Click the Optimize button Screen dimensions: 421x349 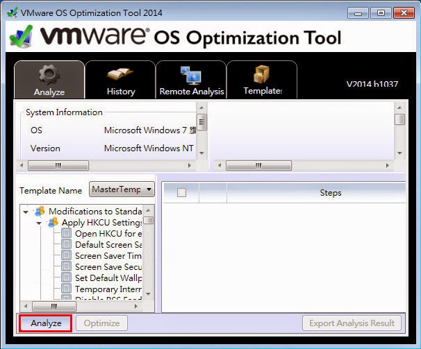(101, 323)
